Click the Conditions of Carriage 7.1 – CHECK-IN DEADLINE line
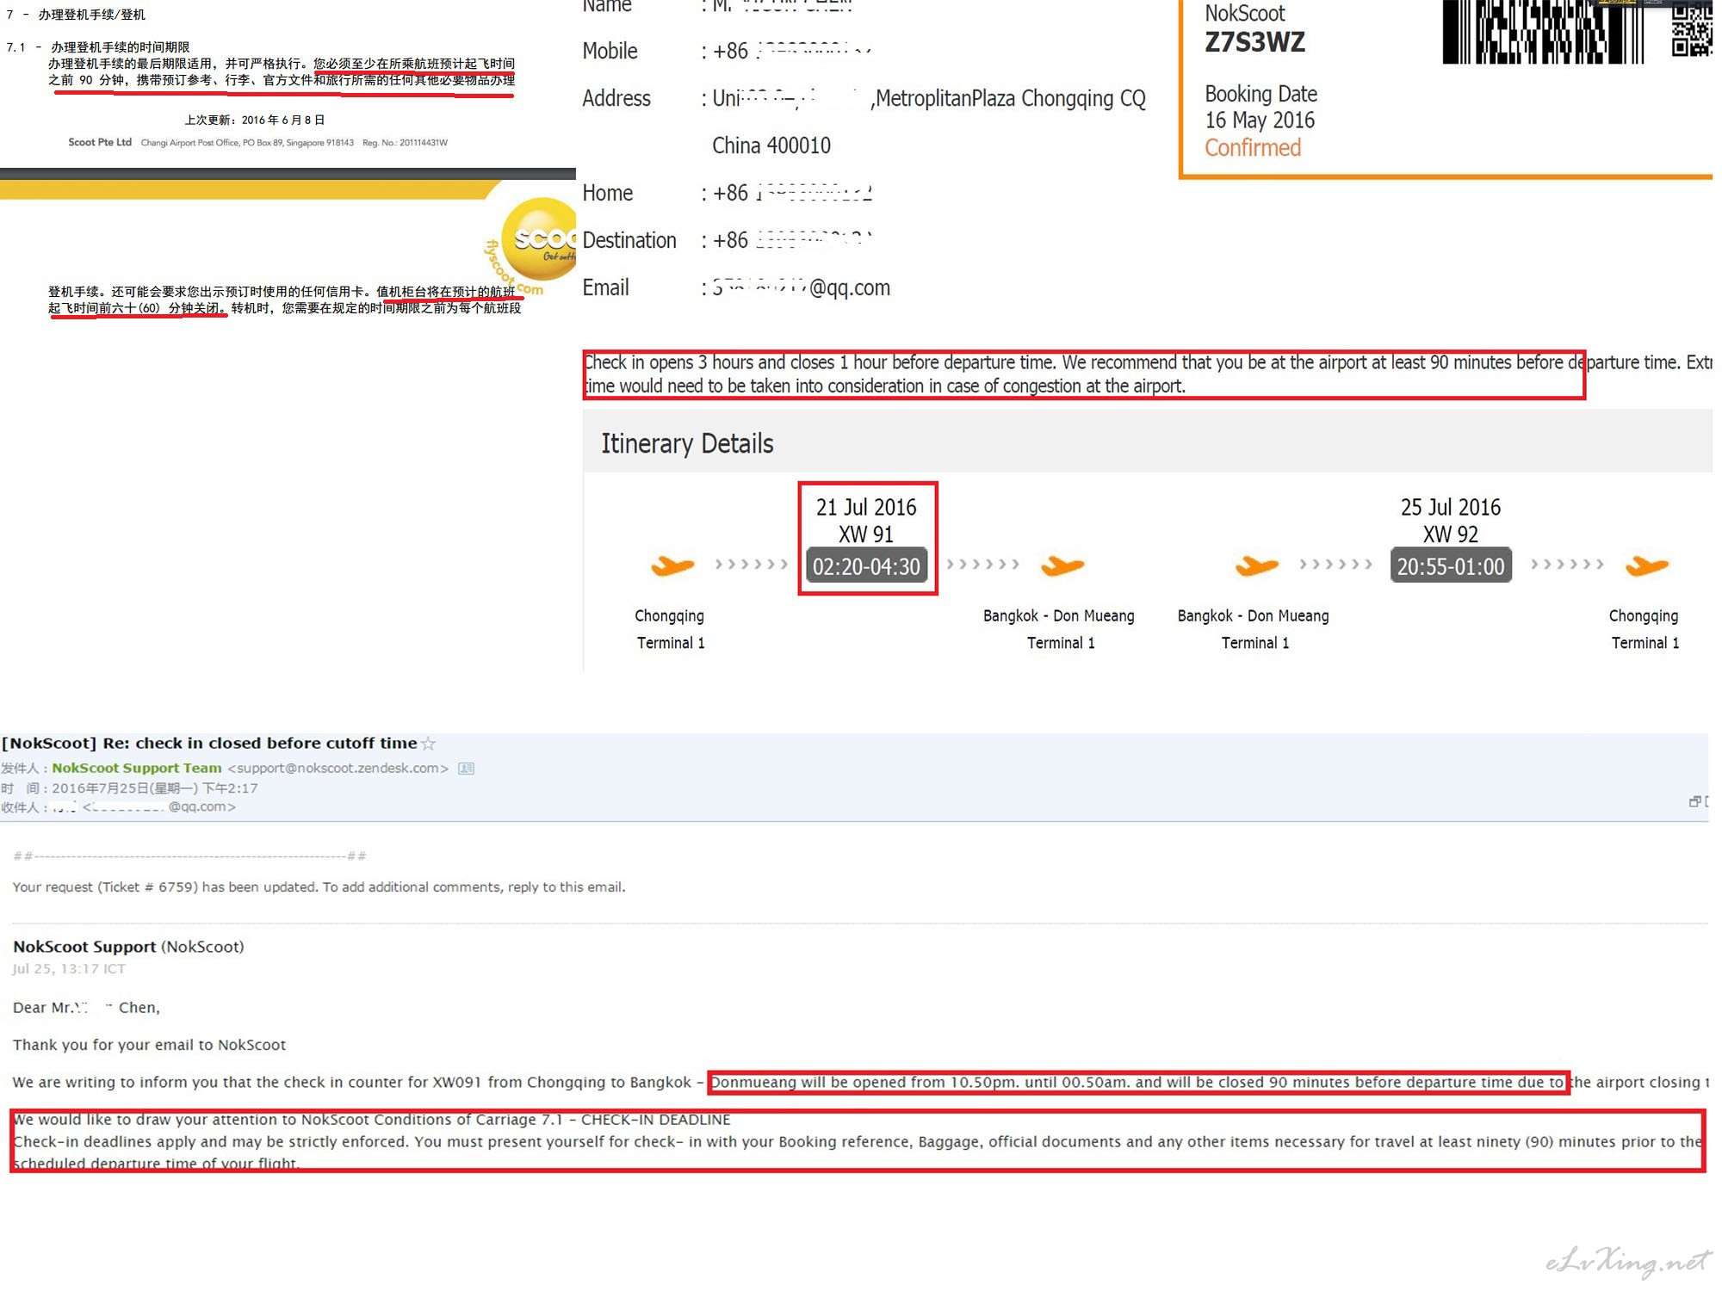This screenshot has width=1722, height=1291. (x=372, y=1120)
